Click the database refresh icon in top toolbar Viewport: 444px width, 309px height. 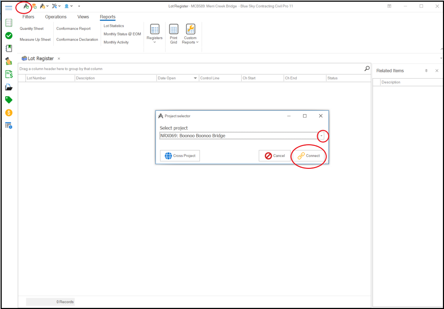click(x=35, y=6)
